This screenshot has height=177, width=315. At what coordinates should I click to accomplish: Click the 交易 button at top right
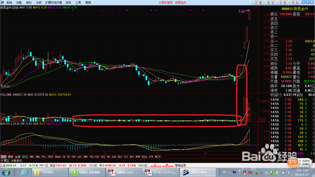(x=283, y=3)
